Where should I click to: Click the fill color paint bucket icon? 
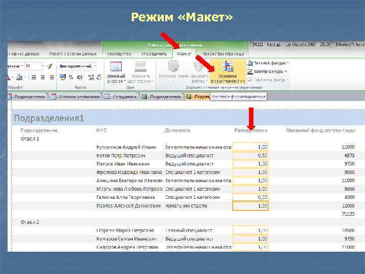point(20,77)
